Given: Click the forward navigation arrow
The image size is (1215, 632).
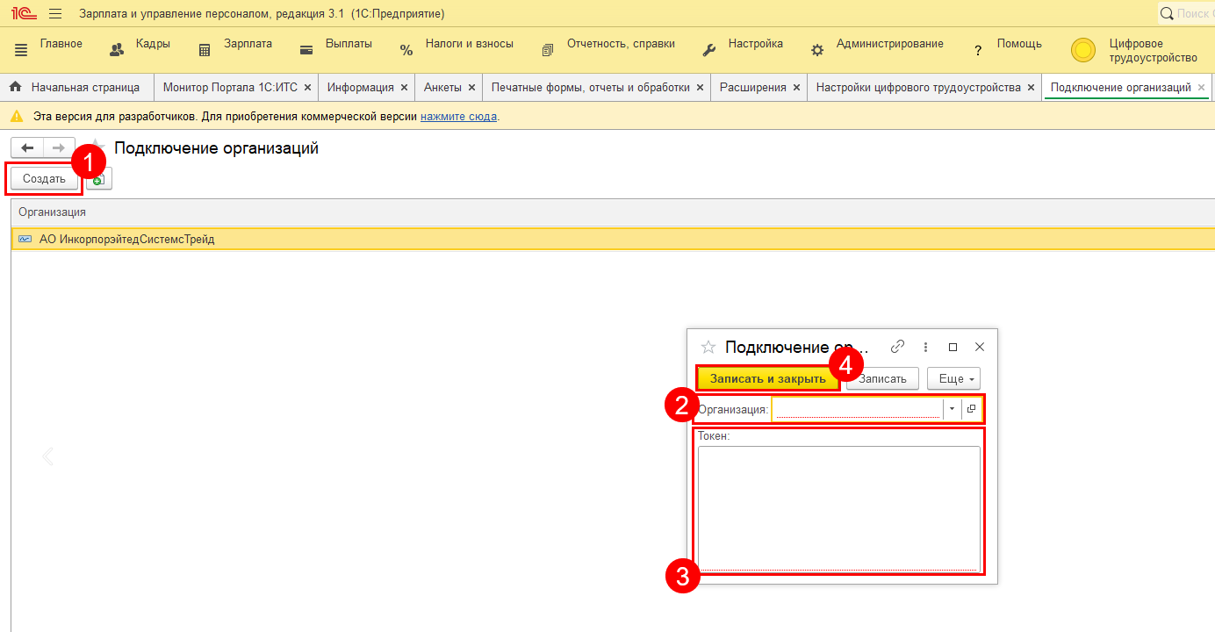Looking at the screenshot, I should pos(59,148).
